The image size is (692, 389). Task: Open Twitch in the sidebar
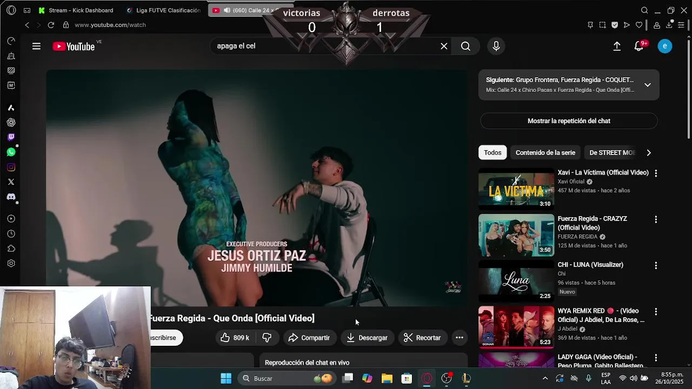(11, 137)
